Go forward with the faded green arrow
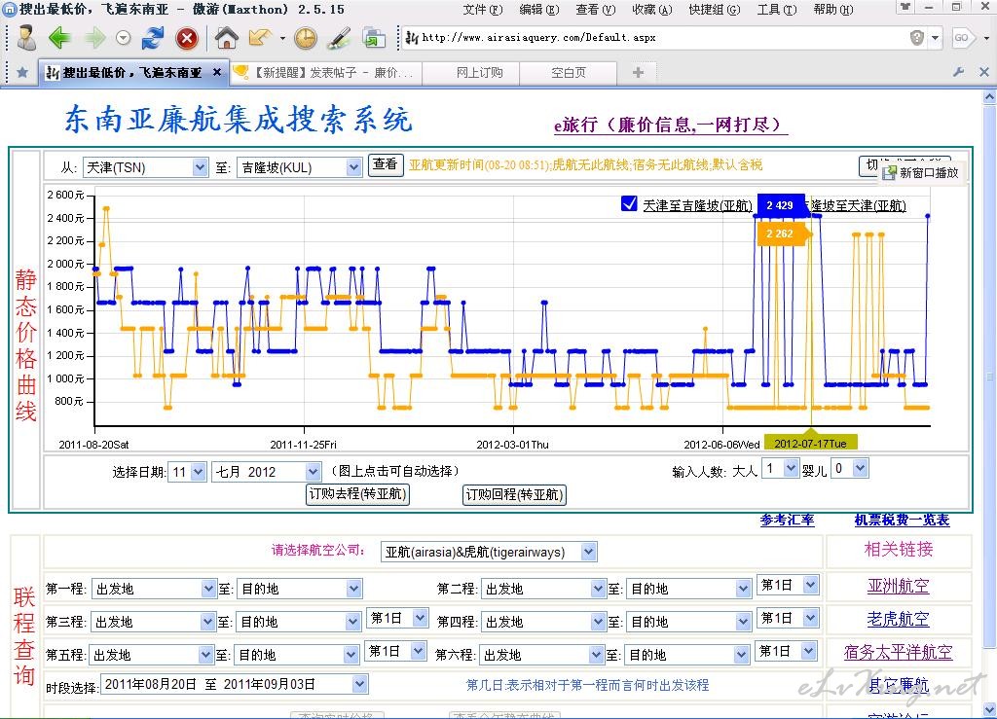This screenshot has width=997, height=719. click(x=94, y=38)
